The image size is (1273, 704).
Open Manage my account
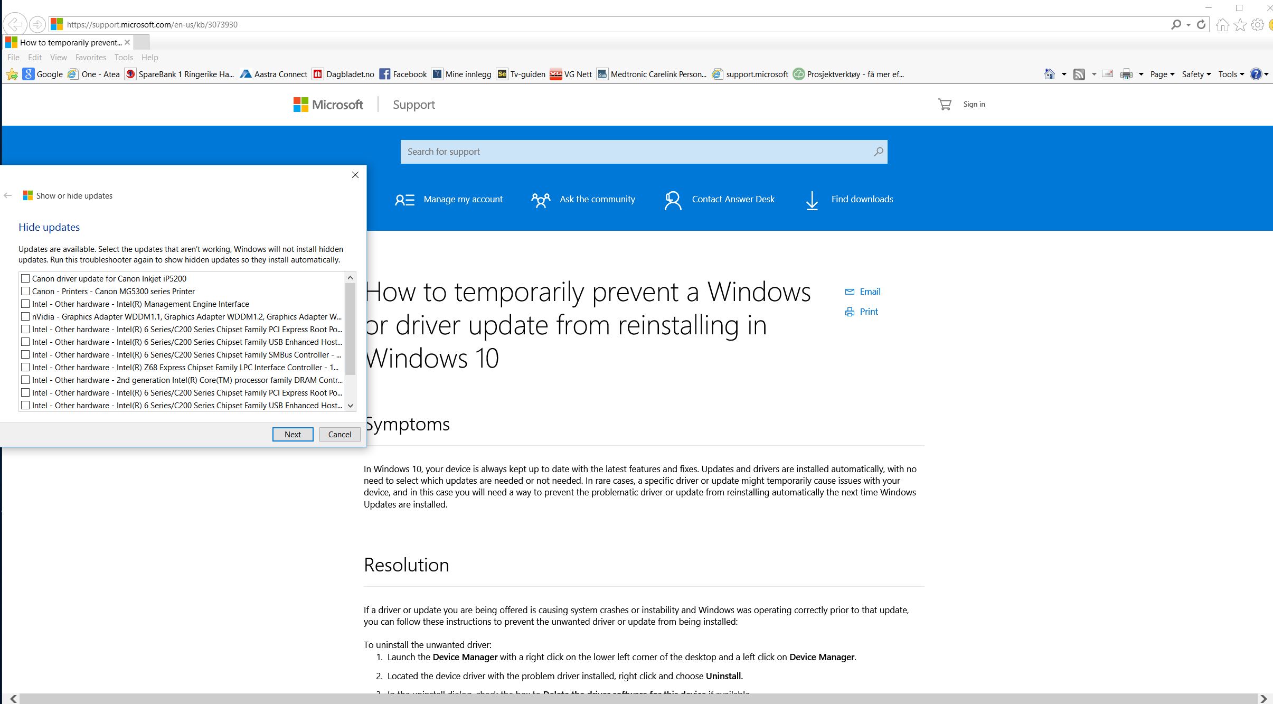pos(449,200)
